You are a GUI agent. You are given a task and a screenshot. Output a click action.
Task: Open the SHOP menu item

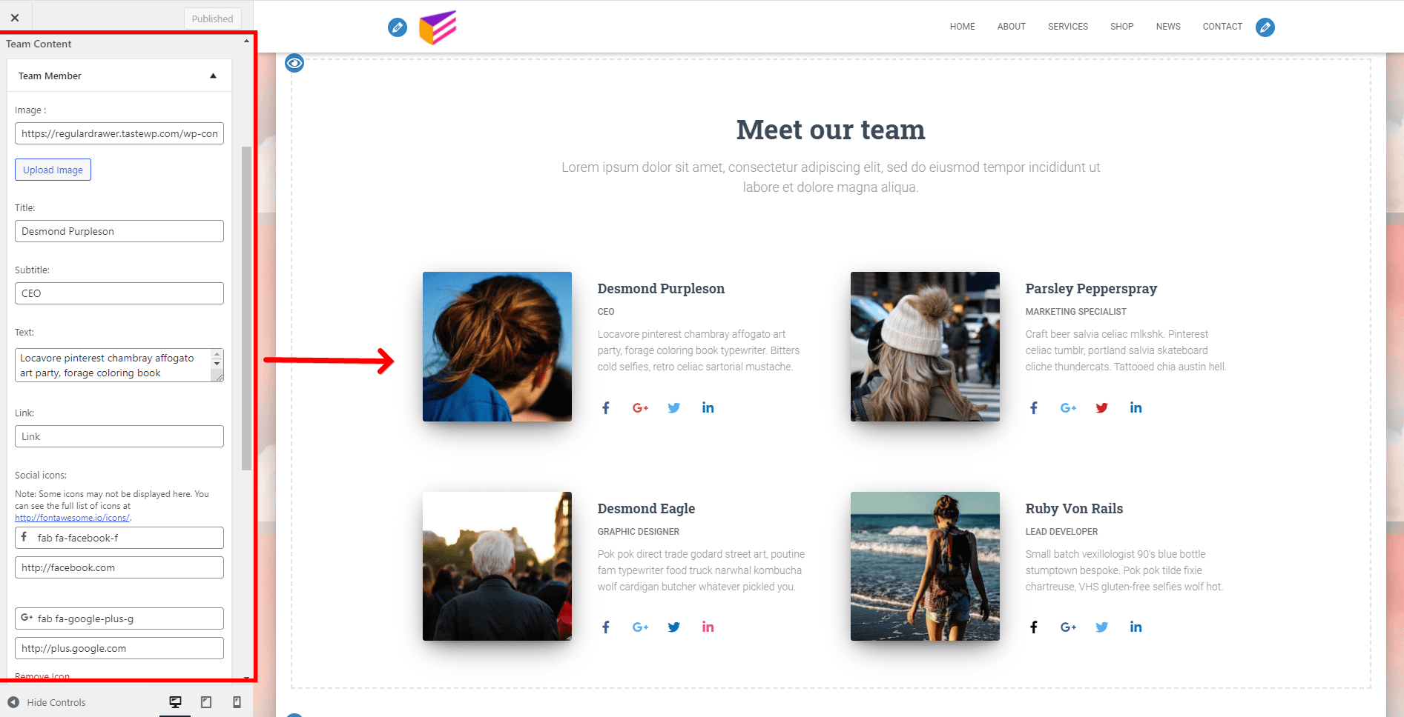point(1121,27)
